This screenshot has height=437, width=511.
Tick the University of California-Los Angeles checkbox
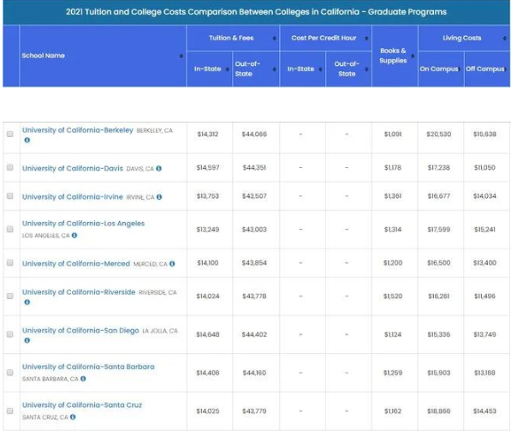(9, 229)
